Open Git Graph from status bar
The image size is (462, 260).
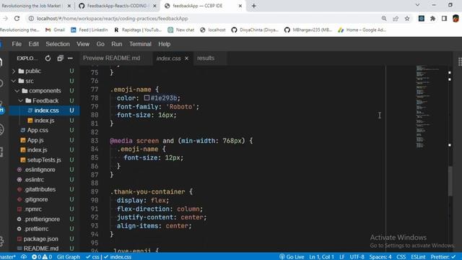(69, 257)
